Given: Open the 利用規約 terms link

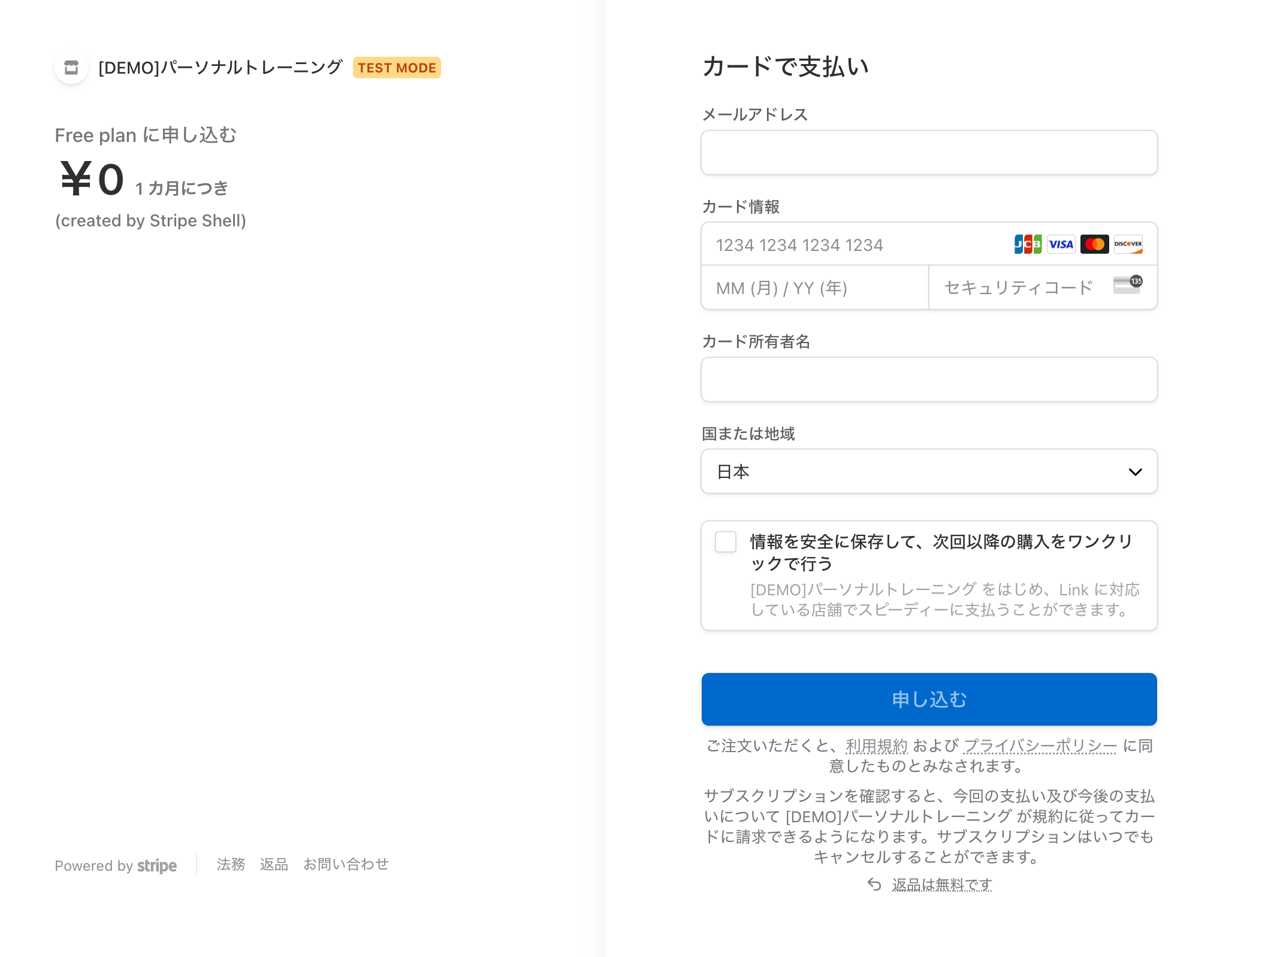Looking at the screenshot, I should pyautogui.click(x=877, y=744).
